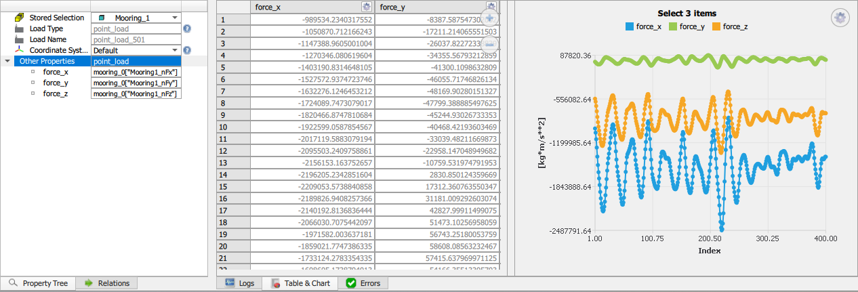Click the plus button over the table

tap(489, 18)
